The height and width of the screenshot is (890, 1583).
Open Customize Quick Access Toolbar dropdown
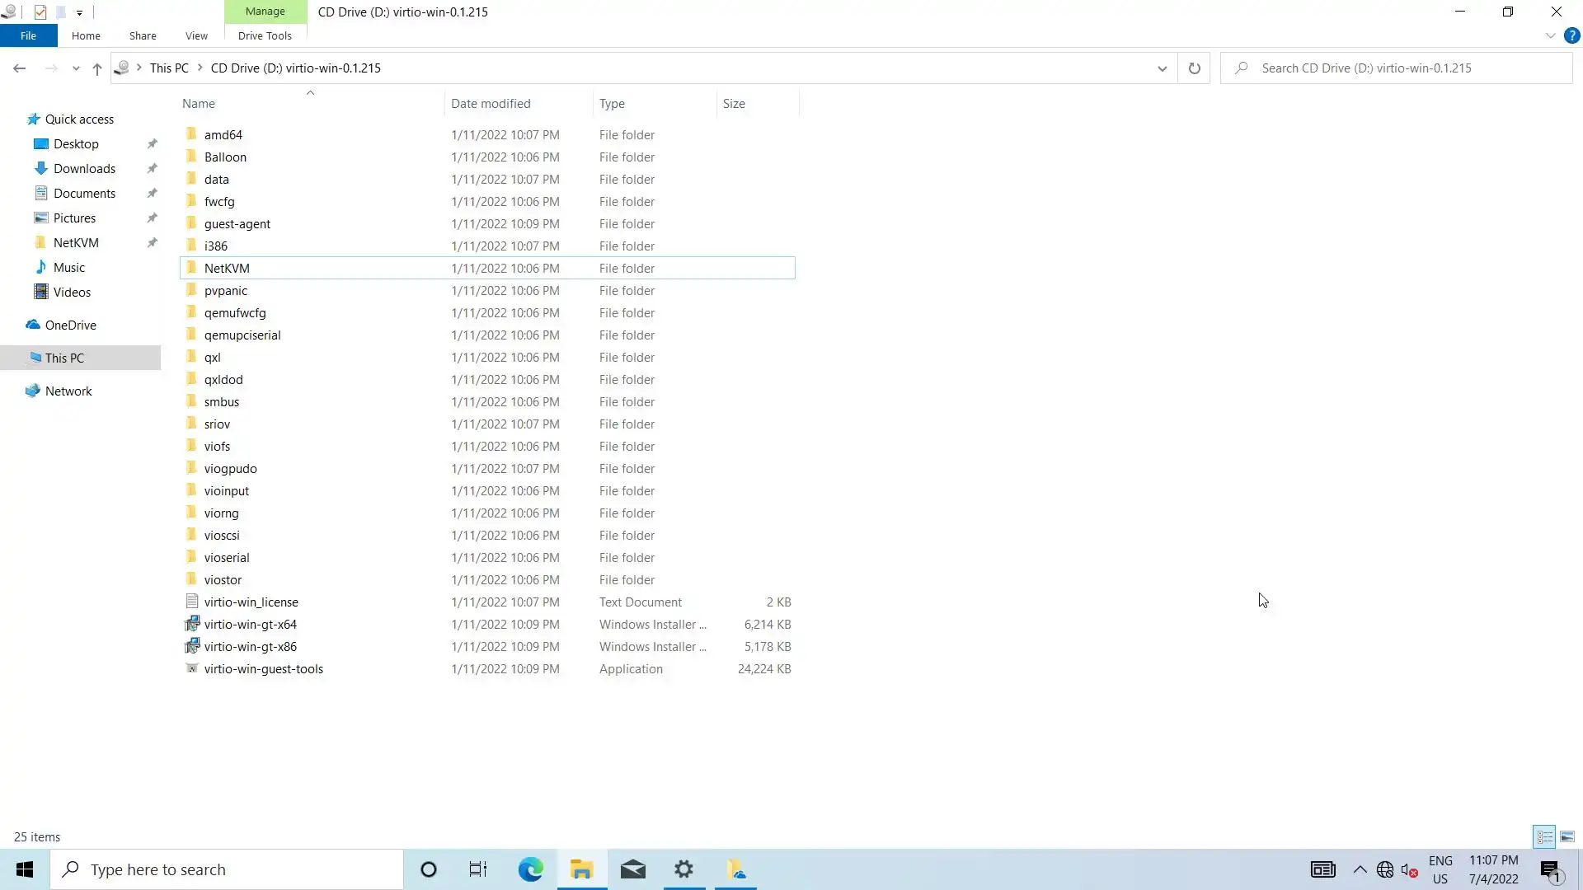[79, 12]
